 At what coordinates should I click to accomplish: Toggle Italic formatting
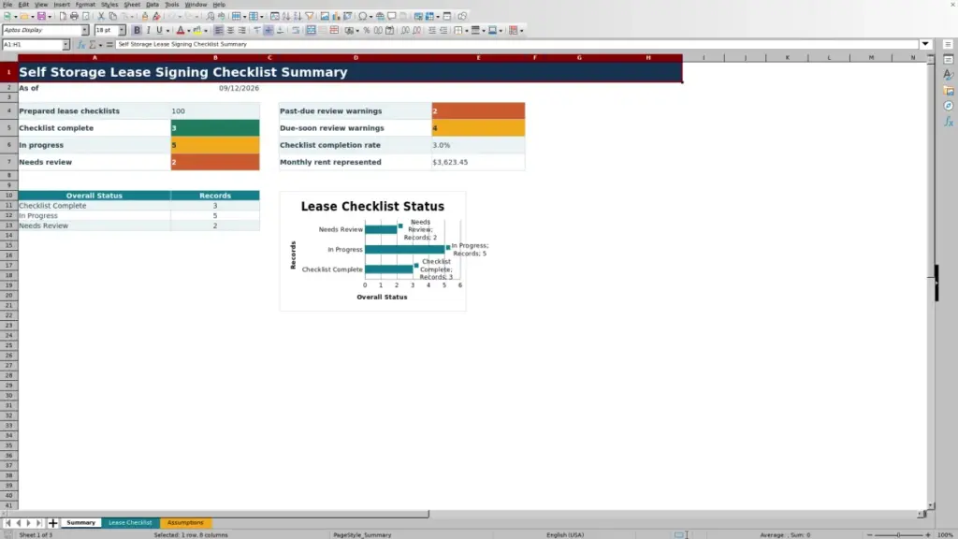pos(148,31)
